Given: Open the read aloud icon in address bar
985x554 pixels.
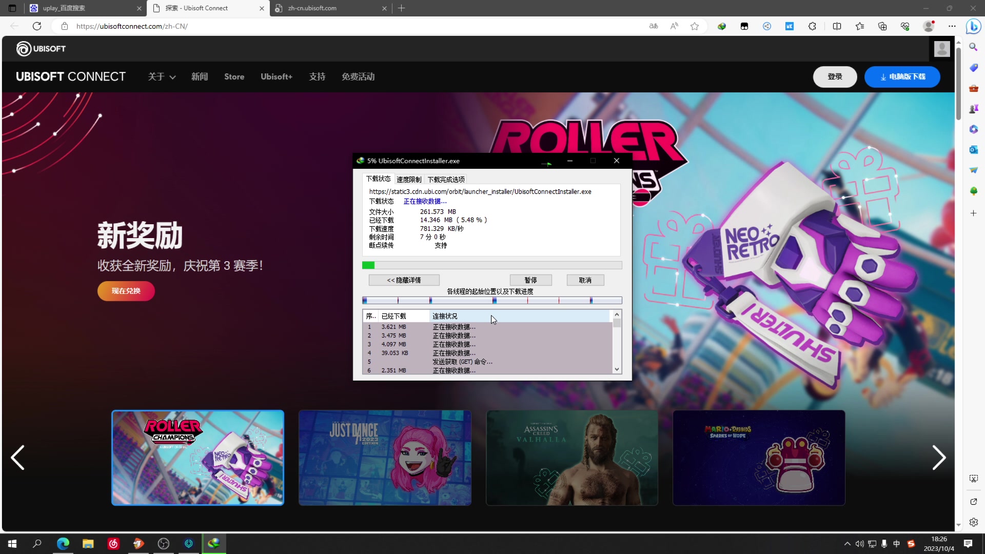Looking at the screenshot, I should click(674, 26).
